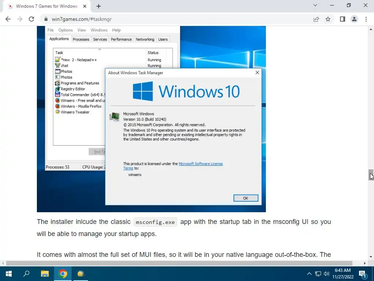Click the horizontal scrollbar right arrow
The width and height of the screenshot is (374, 281).
[365, 263]
